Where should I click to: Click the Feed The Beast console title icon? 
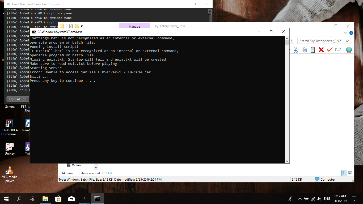8,4
